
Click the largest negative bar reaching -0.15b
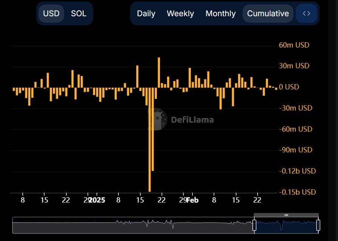[150, 151]
